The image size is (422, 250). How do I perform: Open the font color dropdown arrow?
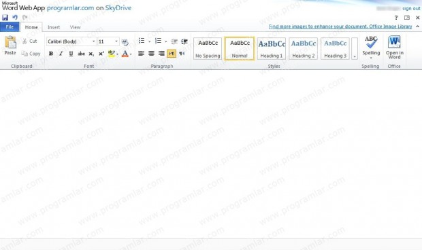[131, 54]
